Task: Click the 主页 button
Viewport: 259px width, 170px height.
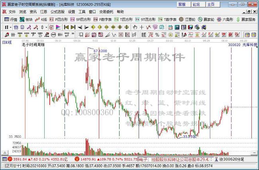Action: click(213, 4)
